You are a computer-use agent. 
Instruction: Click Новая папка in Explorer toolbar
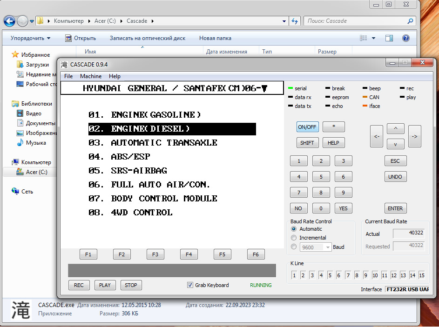[215, 38]
